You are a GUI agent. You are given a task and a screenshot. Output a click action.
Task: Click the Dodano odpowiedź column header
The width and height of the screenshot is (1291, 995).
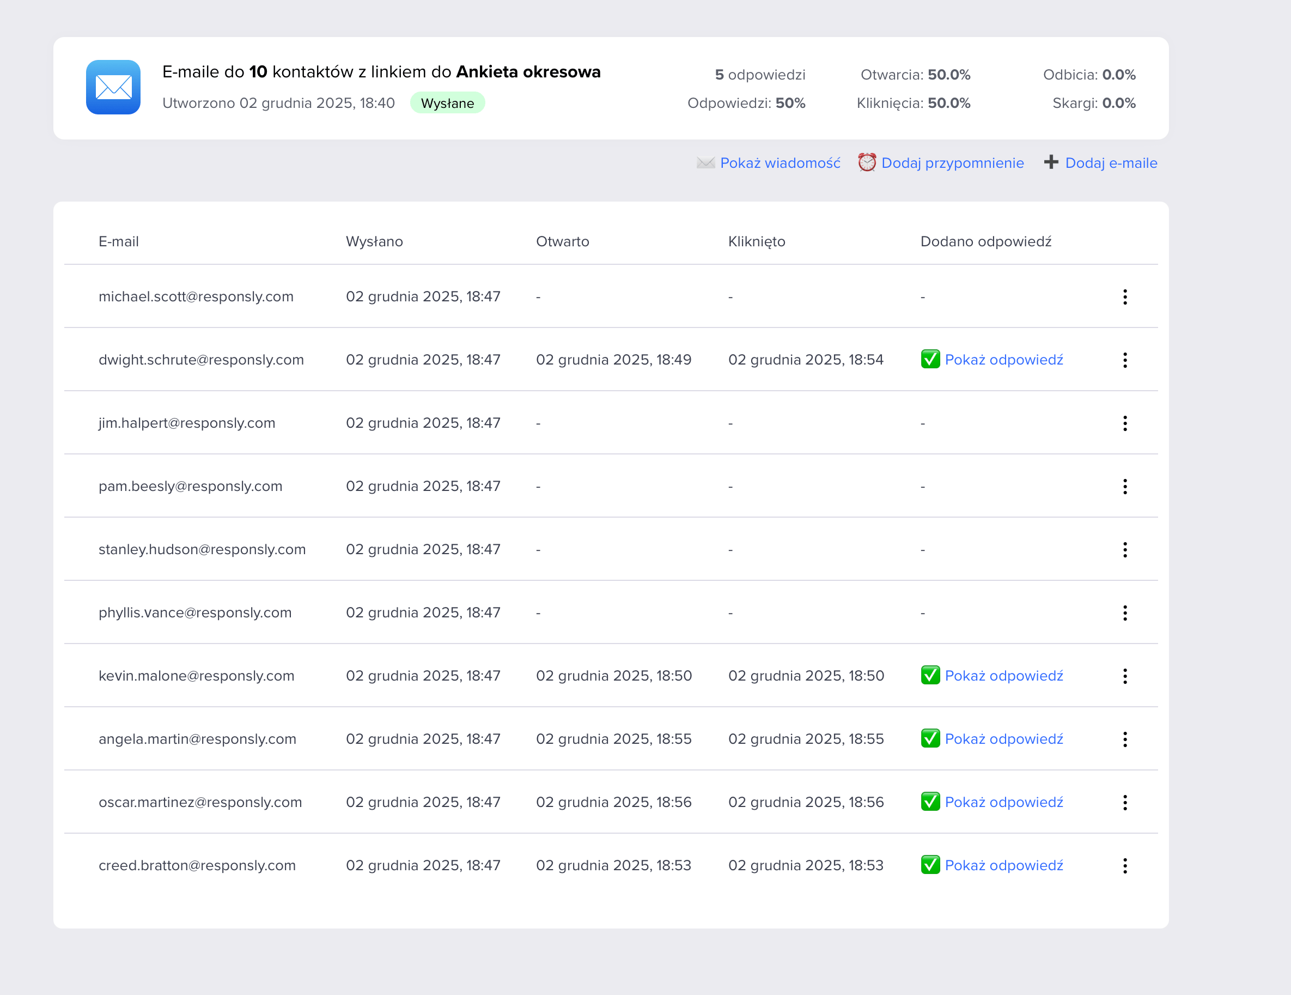pyautogui.click(x=985, y=242)
